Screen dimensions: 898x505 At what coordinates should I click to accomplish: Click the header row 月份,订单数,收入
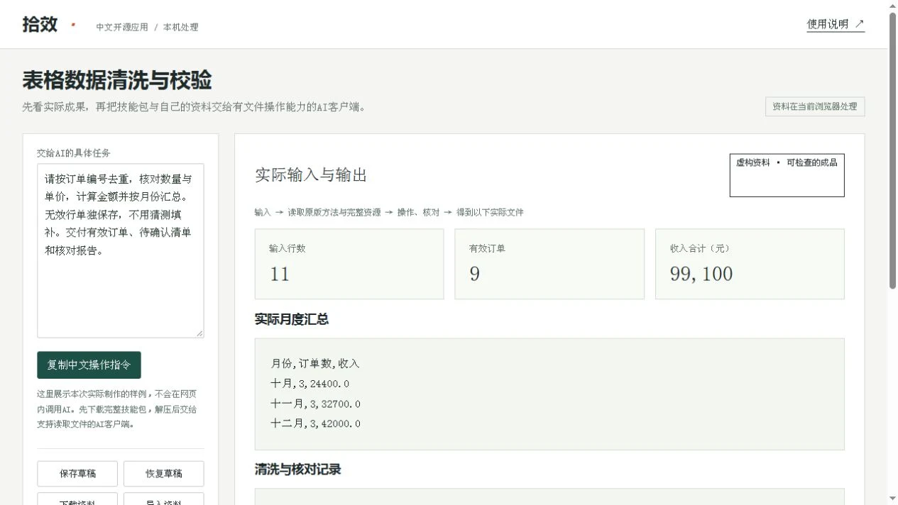pyautogui.click(x=315, y=364)
